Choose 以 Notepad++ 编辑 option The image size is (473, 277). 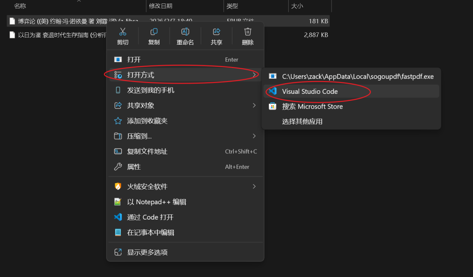tap(156, 202)
